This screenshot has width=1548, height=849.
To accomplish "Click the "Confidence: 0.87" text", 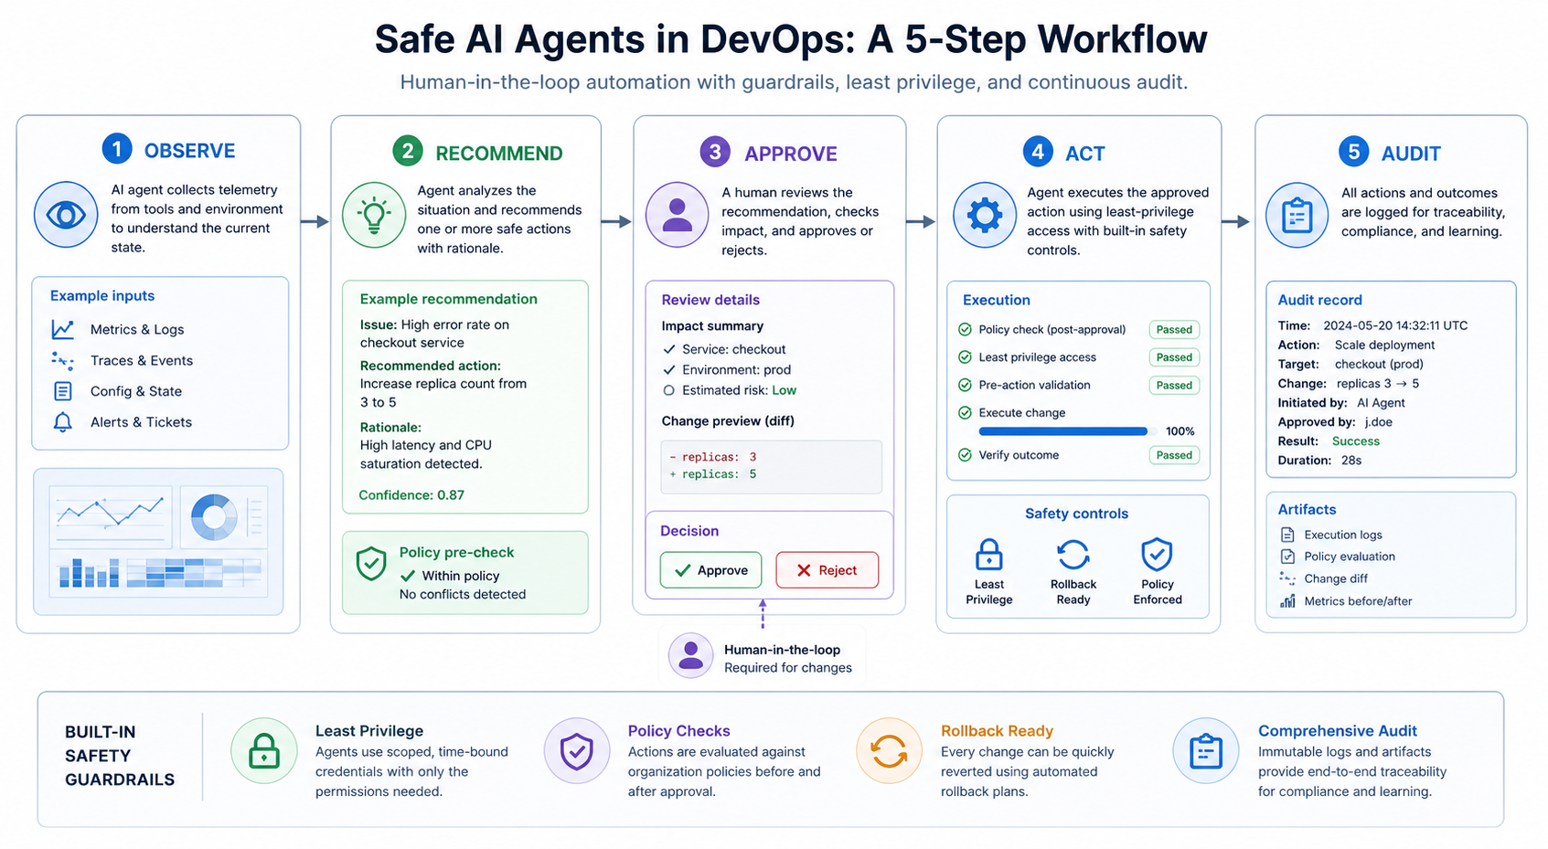I will 411,495.
